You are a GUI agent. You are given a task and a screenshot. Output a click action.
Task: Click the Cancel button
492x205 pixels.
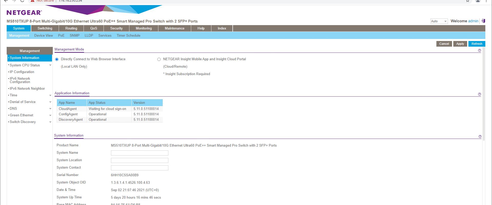[444, 44]
